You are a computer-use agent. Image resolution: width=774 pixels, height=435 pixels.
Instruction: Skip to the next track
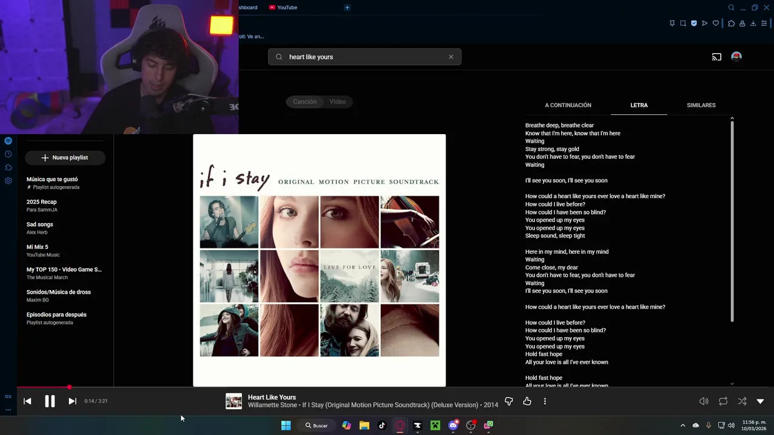coord(72,401)
